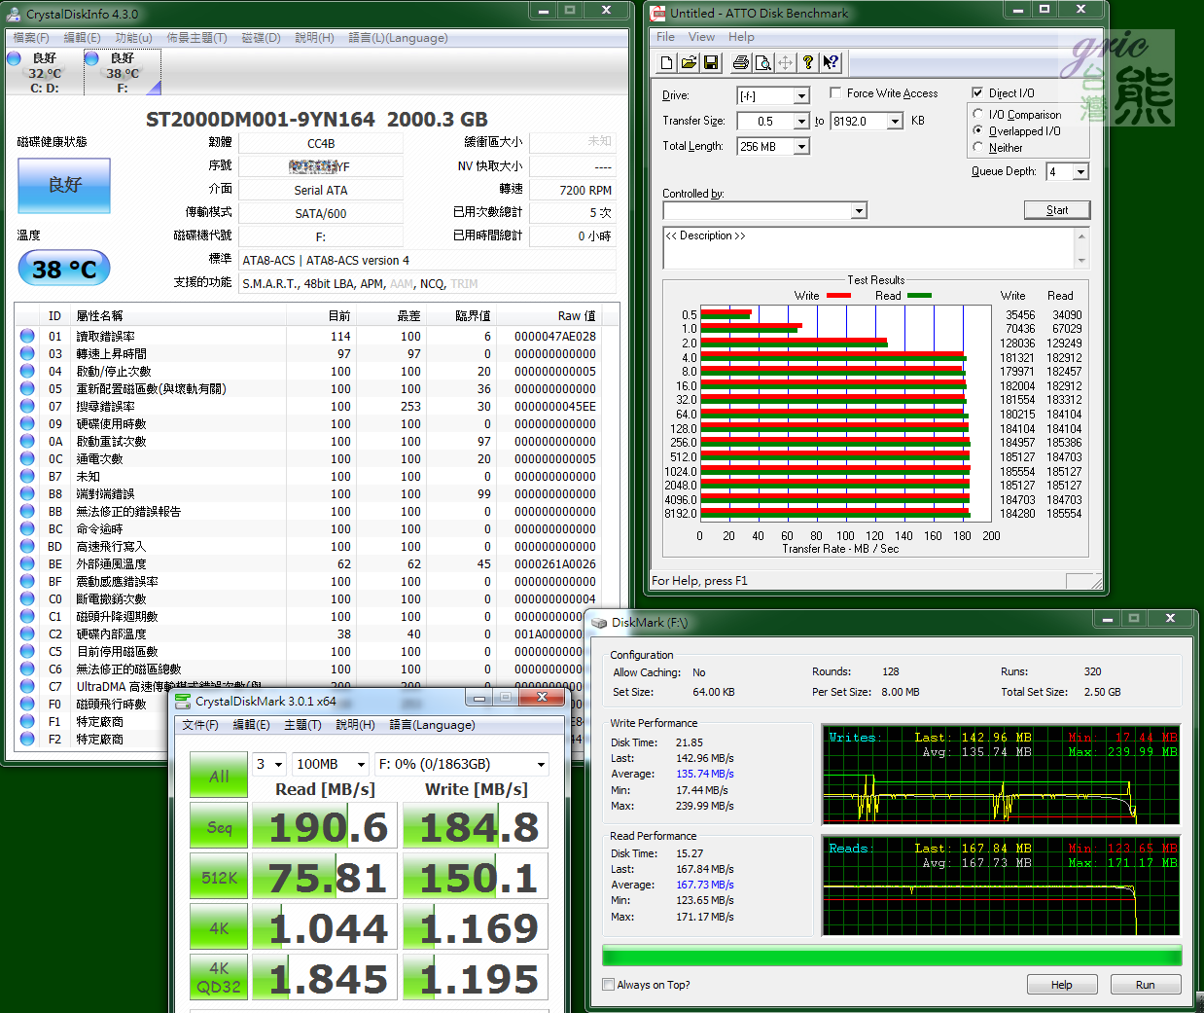Select the Neither radio button

point(978,147)
